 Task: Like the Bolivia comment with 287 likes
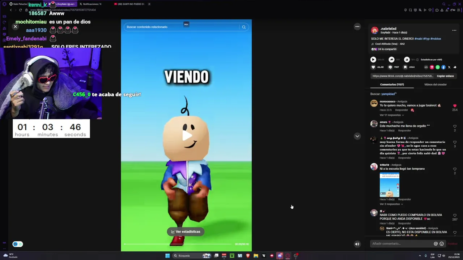click(455, 216)
